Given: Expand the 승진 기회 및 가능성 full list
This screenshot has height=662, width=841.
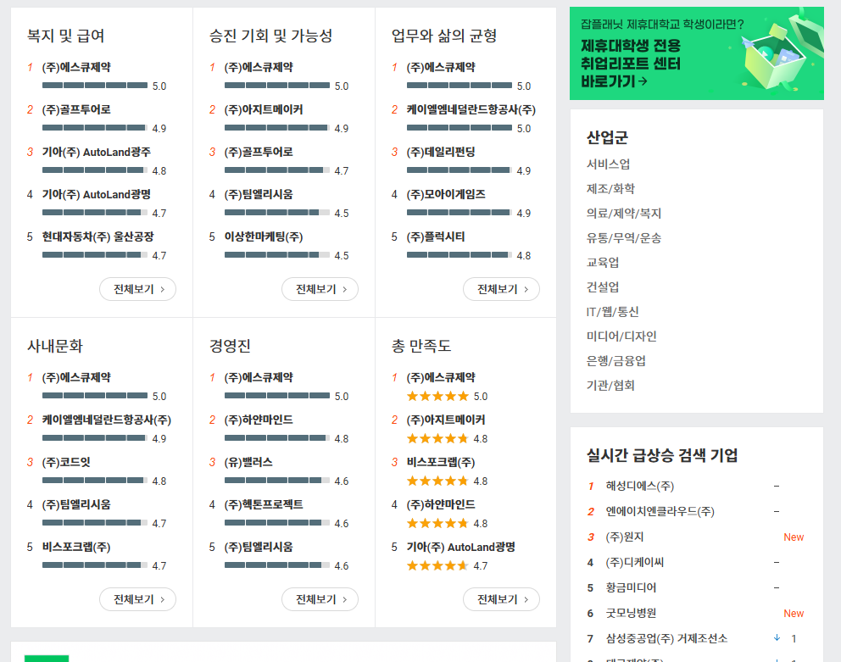Looking at the screenshot, I should pyautogui.click(x=319, y=289).
